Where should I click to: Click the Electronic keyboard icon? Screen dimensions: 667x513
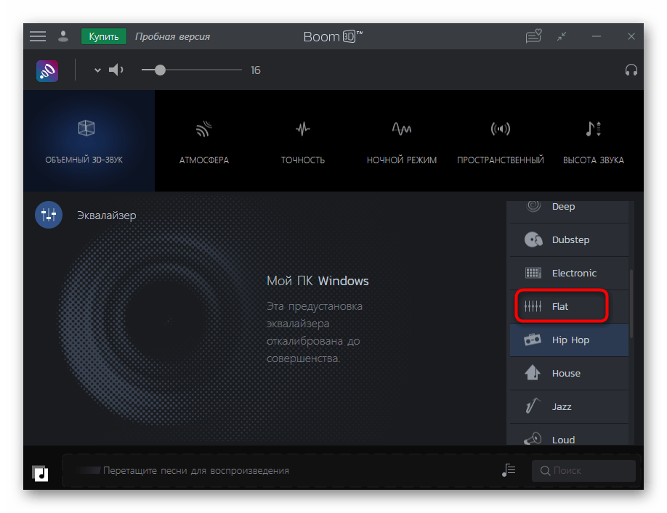(x=533, y=273)
